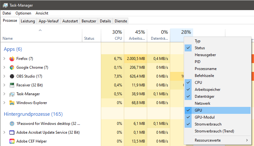Switch to the Leistung tab
The image size is (254, 146).
click(28, 21)
